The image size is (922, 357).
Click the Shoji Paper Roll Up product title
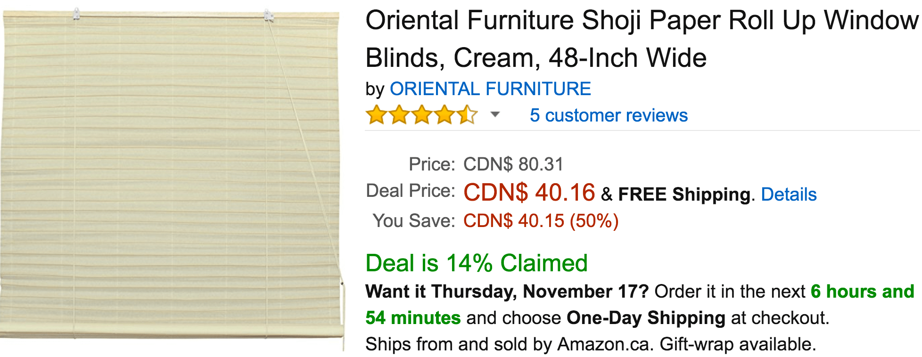(x=642, y=39)
